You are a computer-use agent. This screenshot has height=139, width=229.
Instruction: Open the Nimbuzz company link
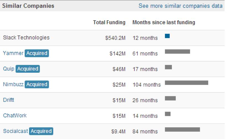coord(13,84)
